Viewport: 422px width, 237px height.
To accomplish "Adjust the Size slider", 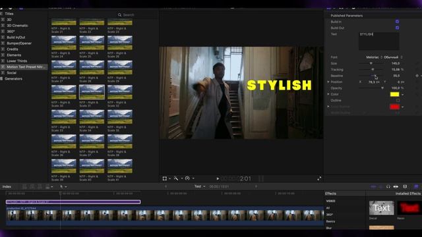I will [x=371, y=63].
